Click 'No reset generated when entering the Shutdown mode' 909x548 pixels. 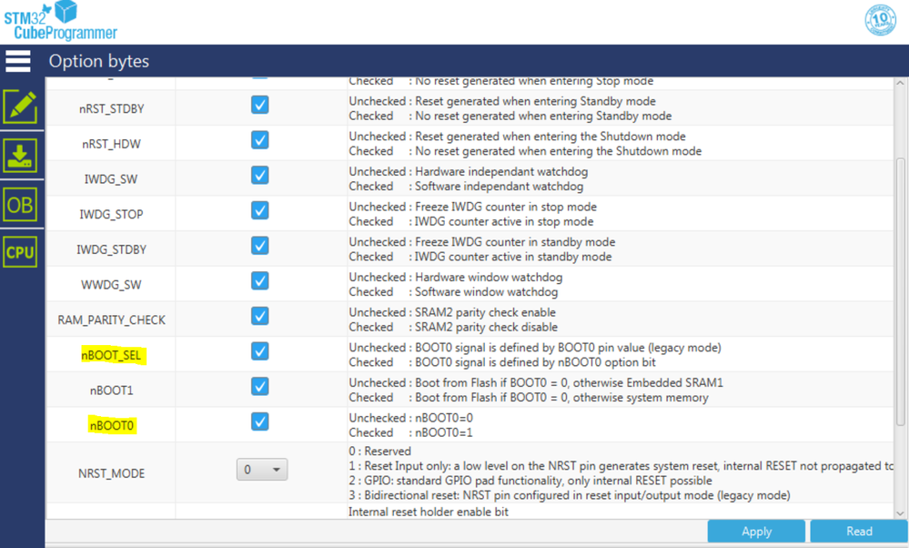(x=559, y=151)
